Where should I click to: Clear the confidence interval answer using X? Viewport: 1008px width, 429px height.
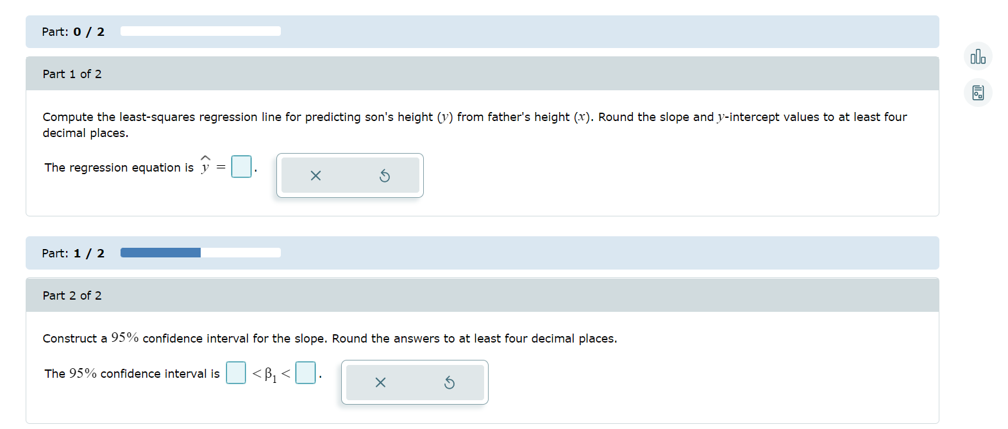(x=380, y=382)
